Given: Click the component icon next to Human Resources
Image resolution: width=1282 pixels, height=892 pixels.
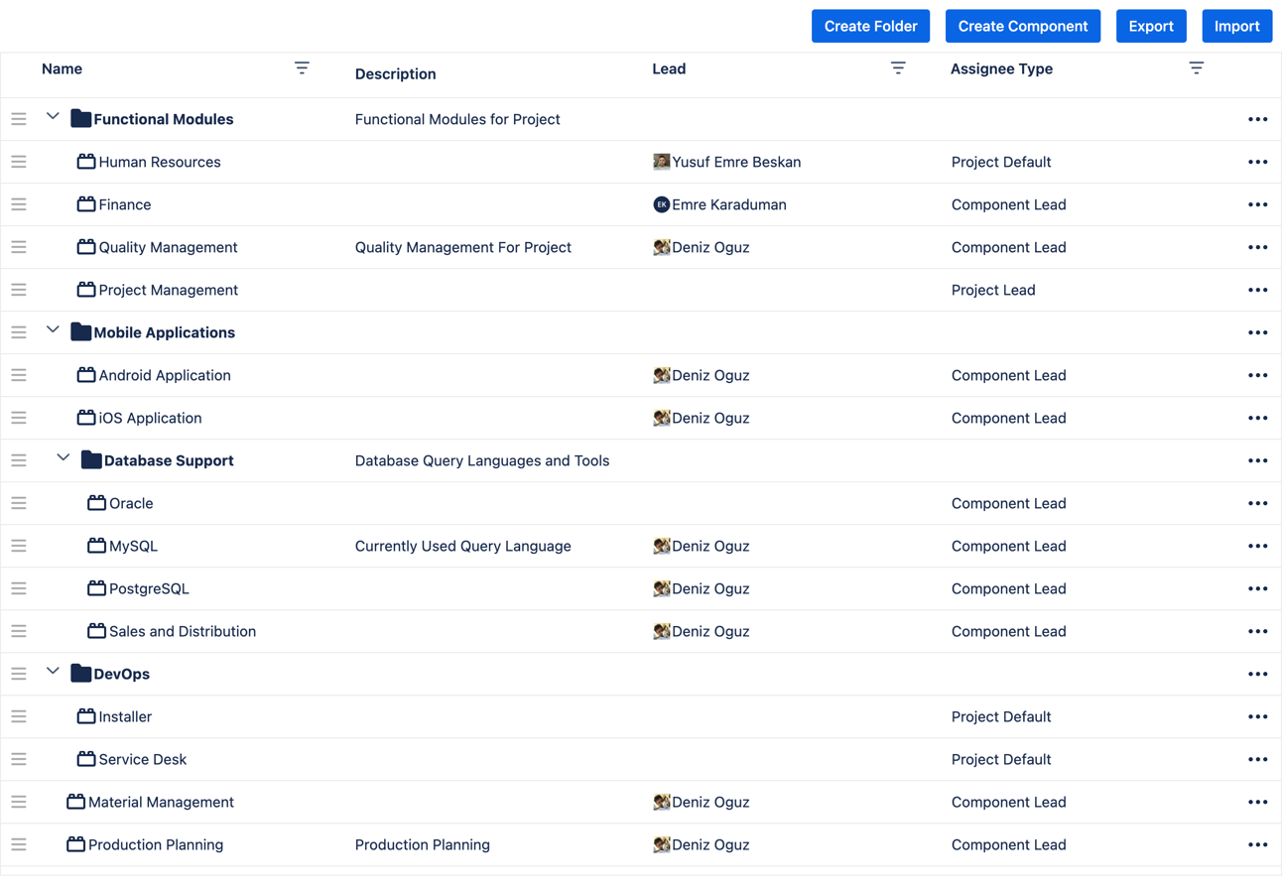Looking at the screenshot, I should (x=86, y=162).
